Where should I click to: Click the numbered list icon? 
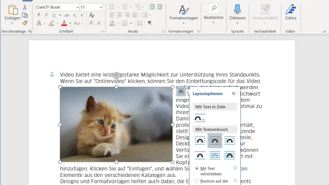[125, 7]
